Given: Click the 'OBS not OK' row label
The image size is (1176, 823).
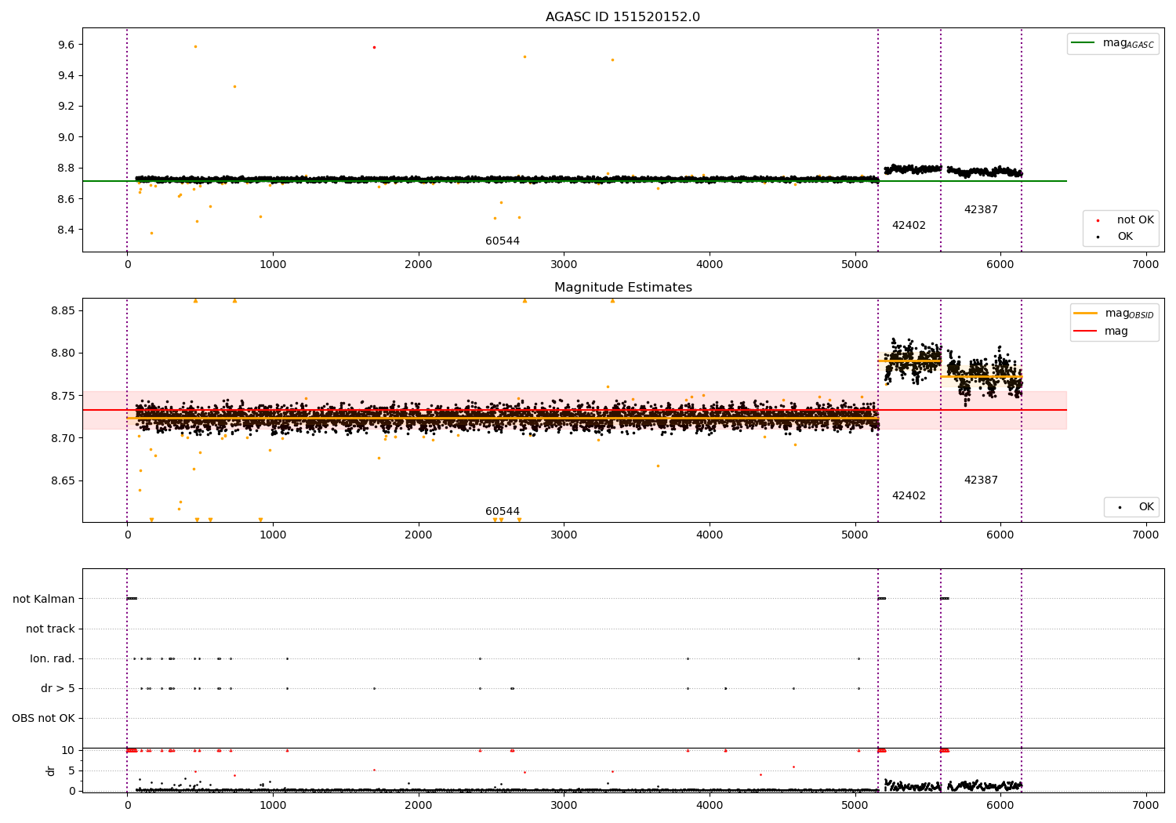Looking at the screenshot, I should pyautogui.click(x=43, y=718).
